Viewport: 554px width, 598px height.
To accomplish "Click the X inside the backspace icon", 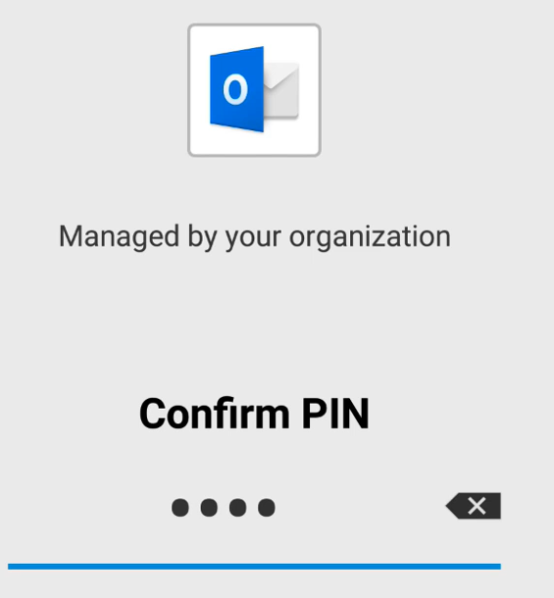I will coord(477,506).
